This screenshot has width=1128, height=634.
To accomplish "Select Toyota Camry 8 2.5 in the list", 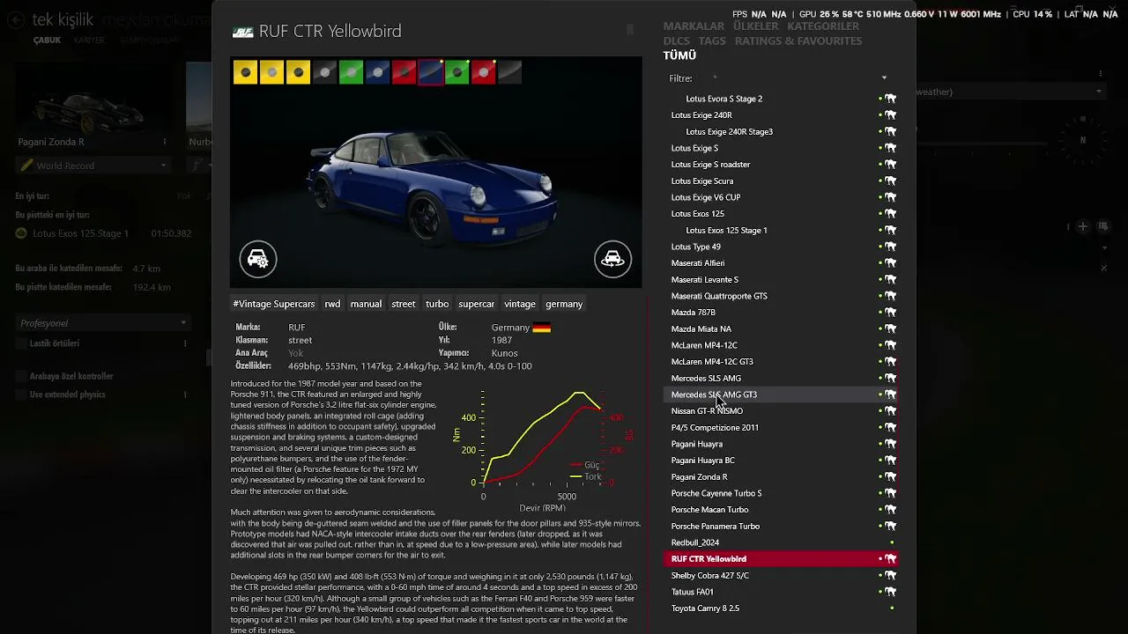I will tap(780, 608).
